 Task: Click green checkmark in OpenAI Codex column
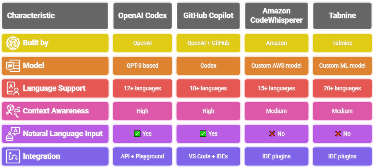137,134
